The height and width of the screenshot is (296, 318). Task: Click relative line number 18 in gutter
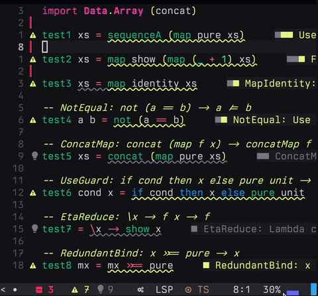[x=18, y=265]
